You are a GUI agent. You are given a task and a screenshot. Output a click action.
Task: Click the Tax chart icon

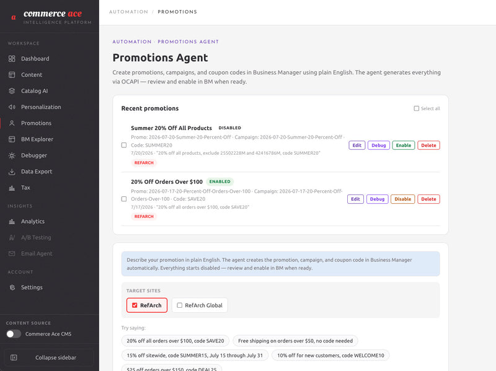tap(12, 188)
